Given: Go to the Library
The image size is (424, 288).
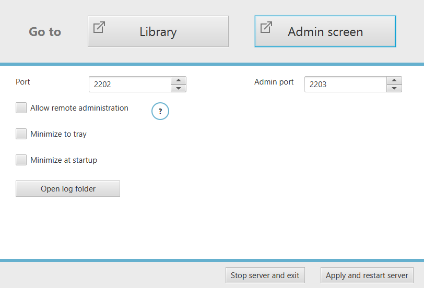Looking at the screenshot, I should (x=158, y=31).
